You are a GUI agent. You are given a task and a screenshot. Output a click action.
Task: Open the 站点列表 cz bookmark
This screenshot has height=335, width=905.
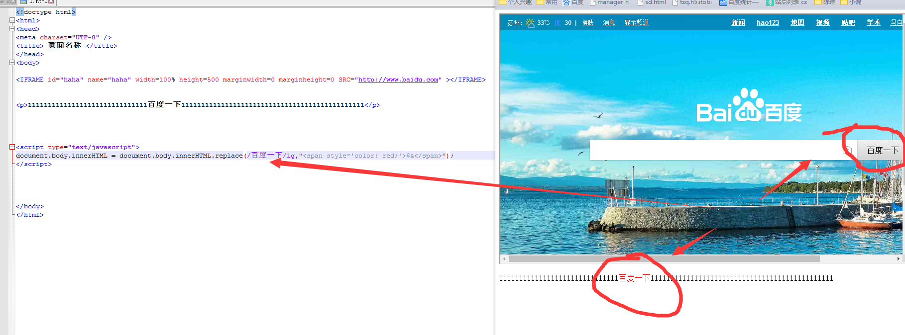[787, 2]
